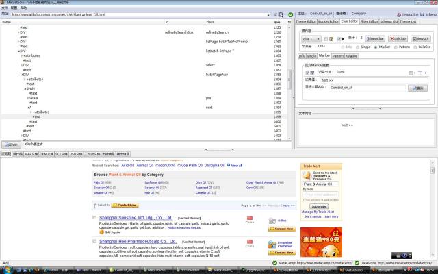This screenshot has height=274, width=438.
Task: Switch to the Theme Editor tab
Action: click(x=306, y=21)
